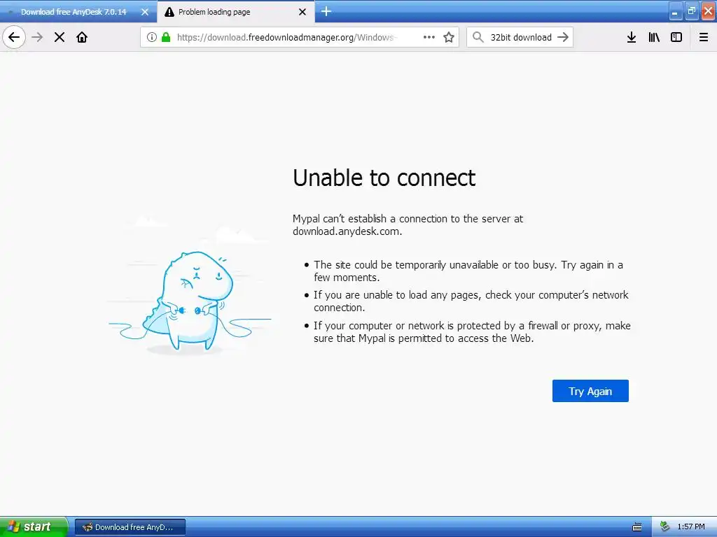Open the Windows start menu
This screenshot has width=717, height=537.
(34, 527)
